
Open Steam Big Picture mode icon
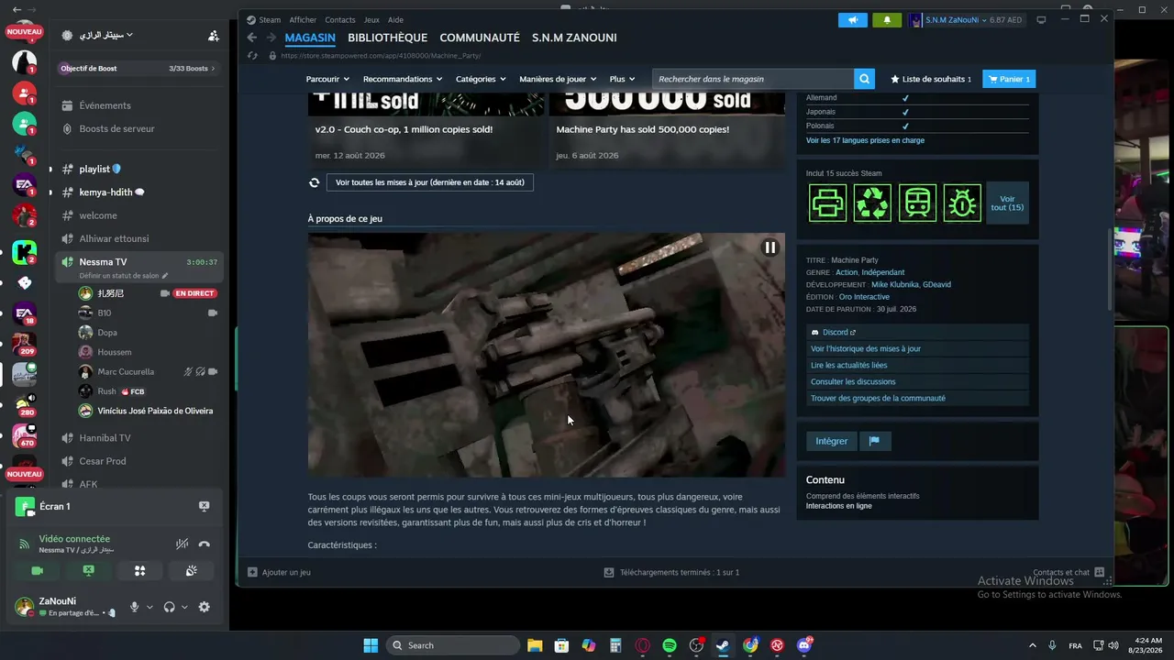tap(1041, 19)
